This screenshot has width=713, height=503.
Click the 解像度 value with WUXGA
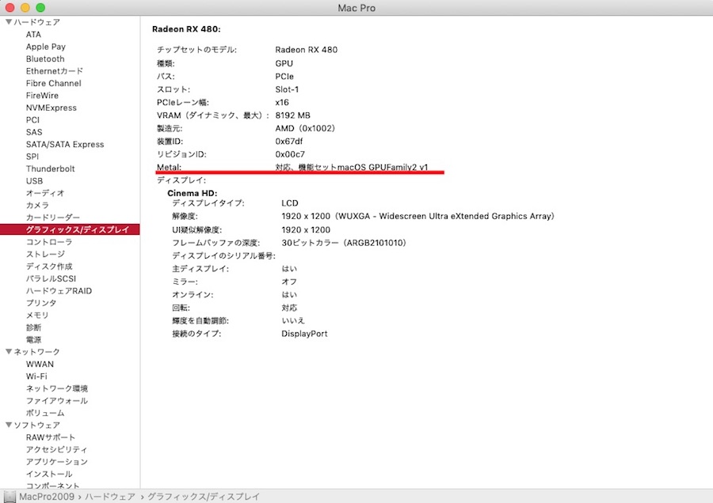click(x=418, y=216)
